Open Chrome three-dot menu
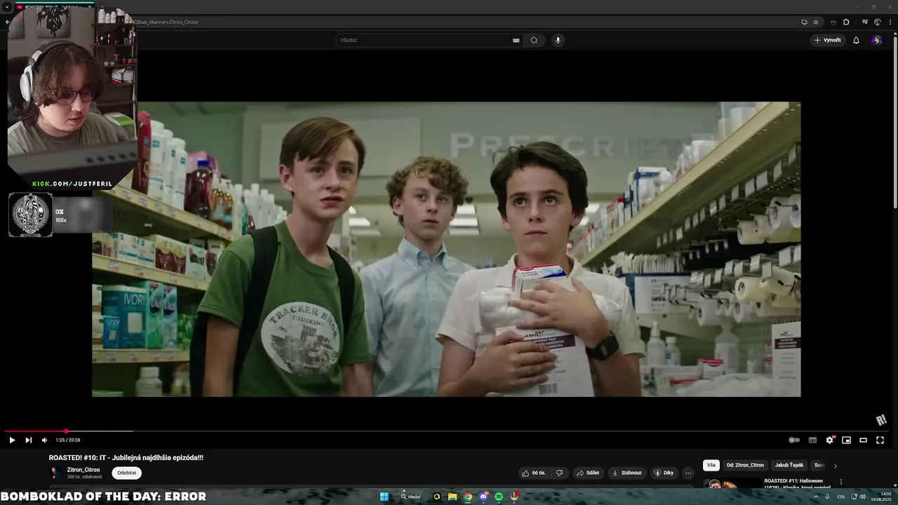The width and height of the screenshot is (898, 505). tap(890, 22)
